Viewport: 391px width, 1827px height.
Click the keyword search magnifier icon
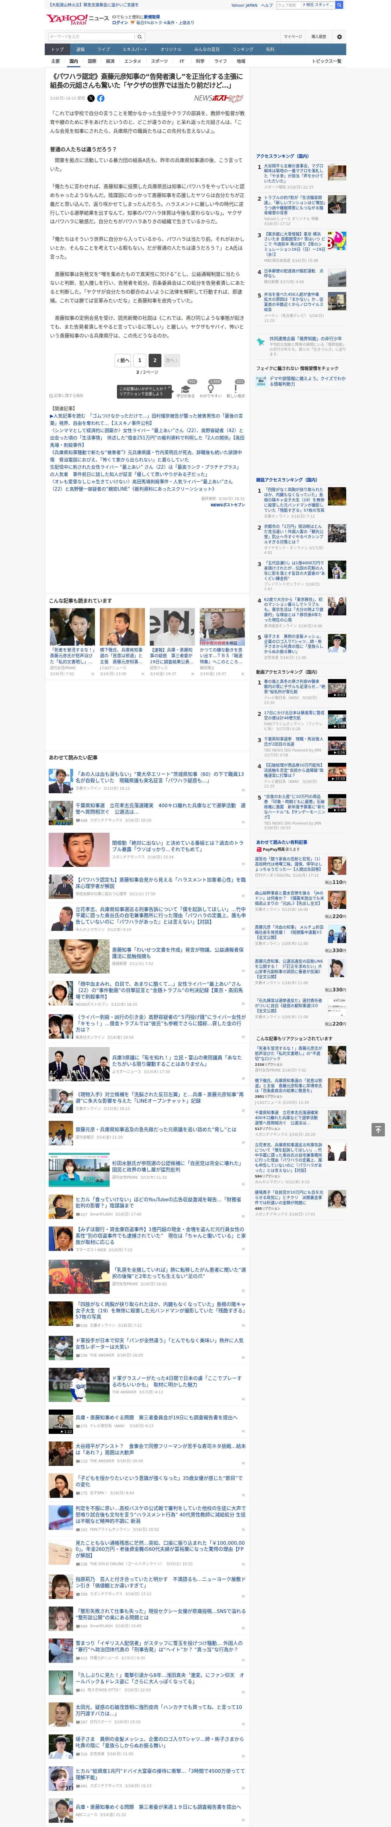[140, 37]
